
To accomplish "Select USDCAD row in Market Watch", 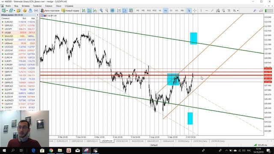I will tap(18, 47).
